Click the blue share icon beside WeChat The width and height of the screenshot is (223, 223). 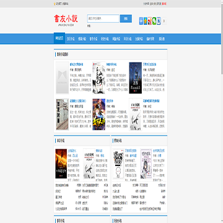pos(159,21)
